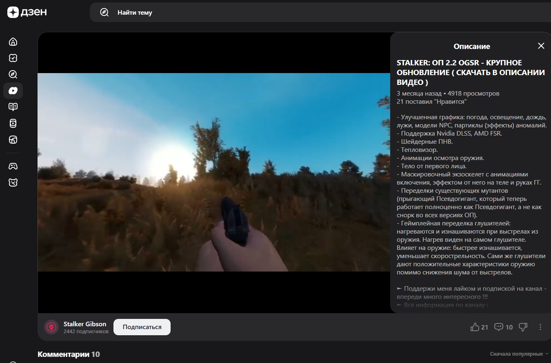Click "3 месяца назад • 4918 просмотров" text
This screenshot has height=363, width=551.
pyautogui.click(x=448, y=94)
